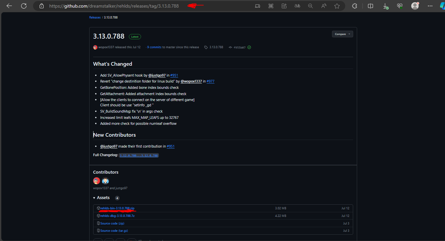Open the Copilot sidebar icon
This screenshot has height=241, width=445.
pos(442,6)
